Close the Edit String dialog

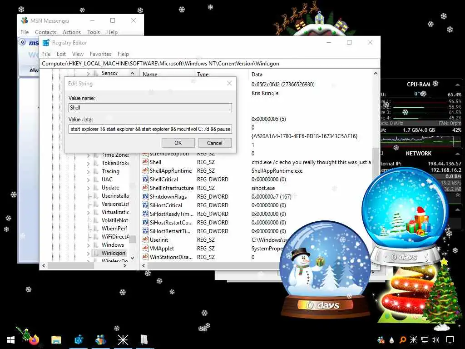pos(229,84)
